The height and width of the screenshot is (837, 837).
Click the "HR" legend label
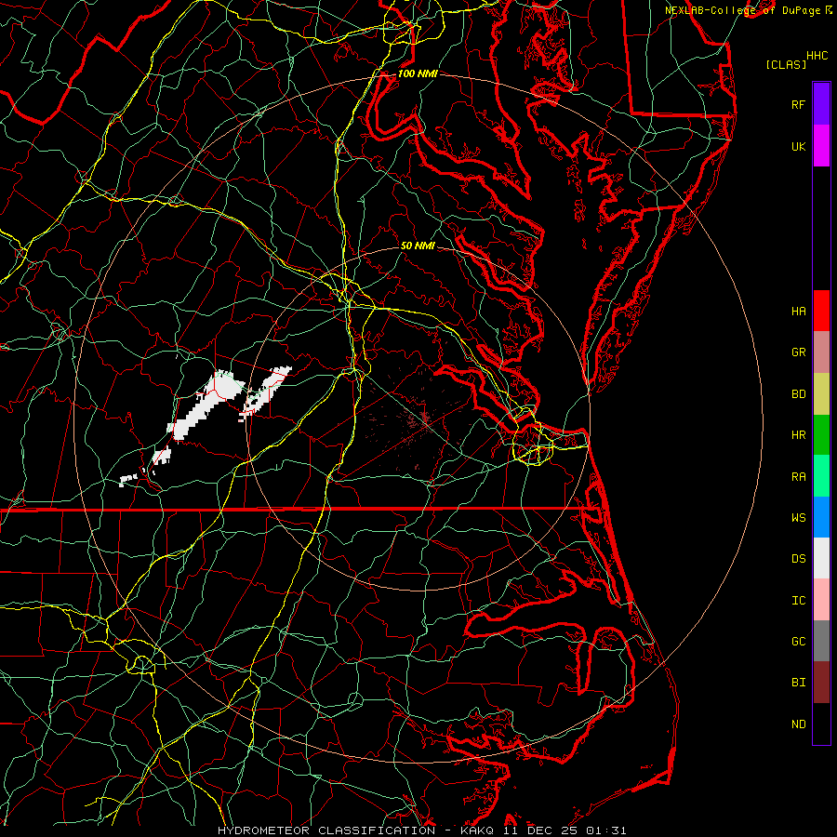coord(798,435)
